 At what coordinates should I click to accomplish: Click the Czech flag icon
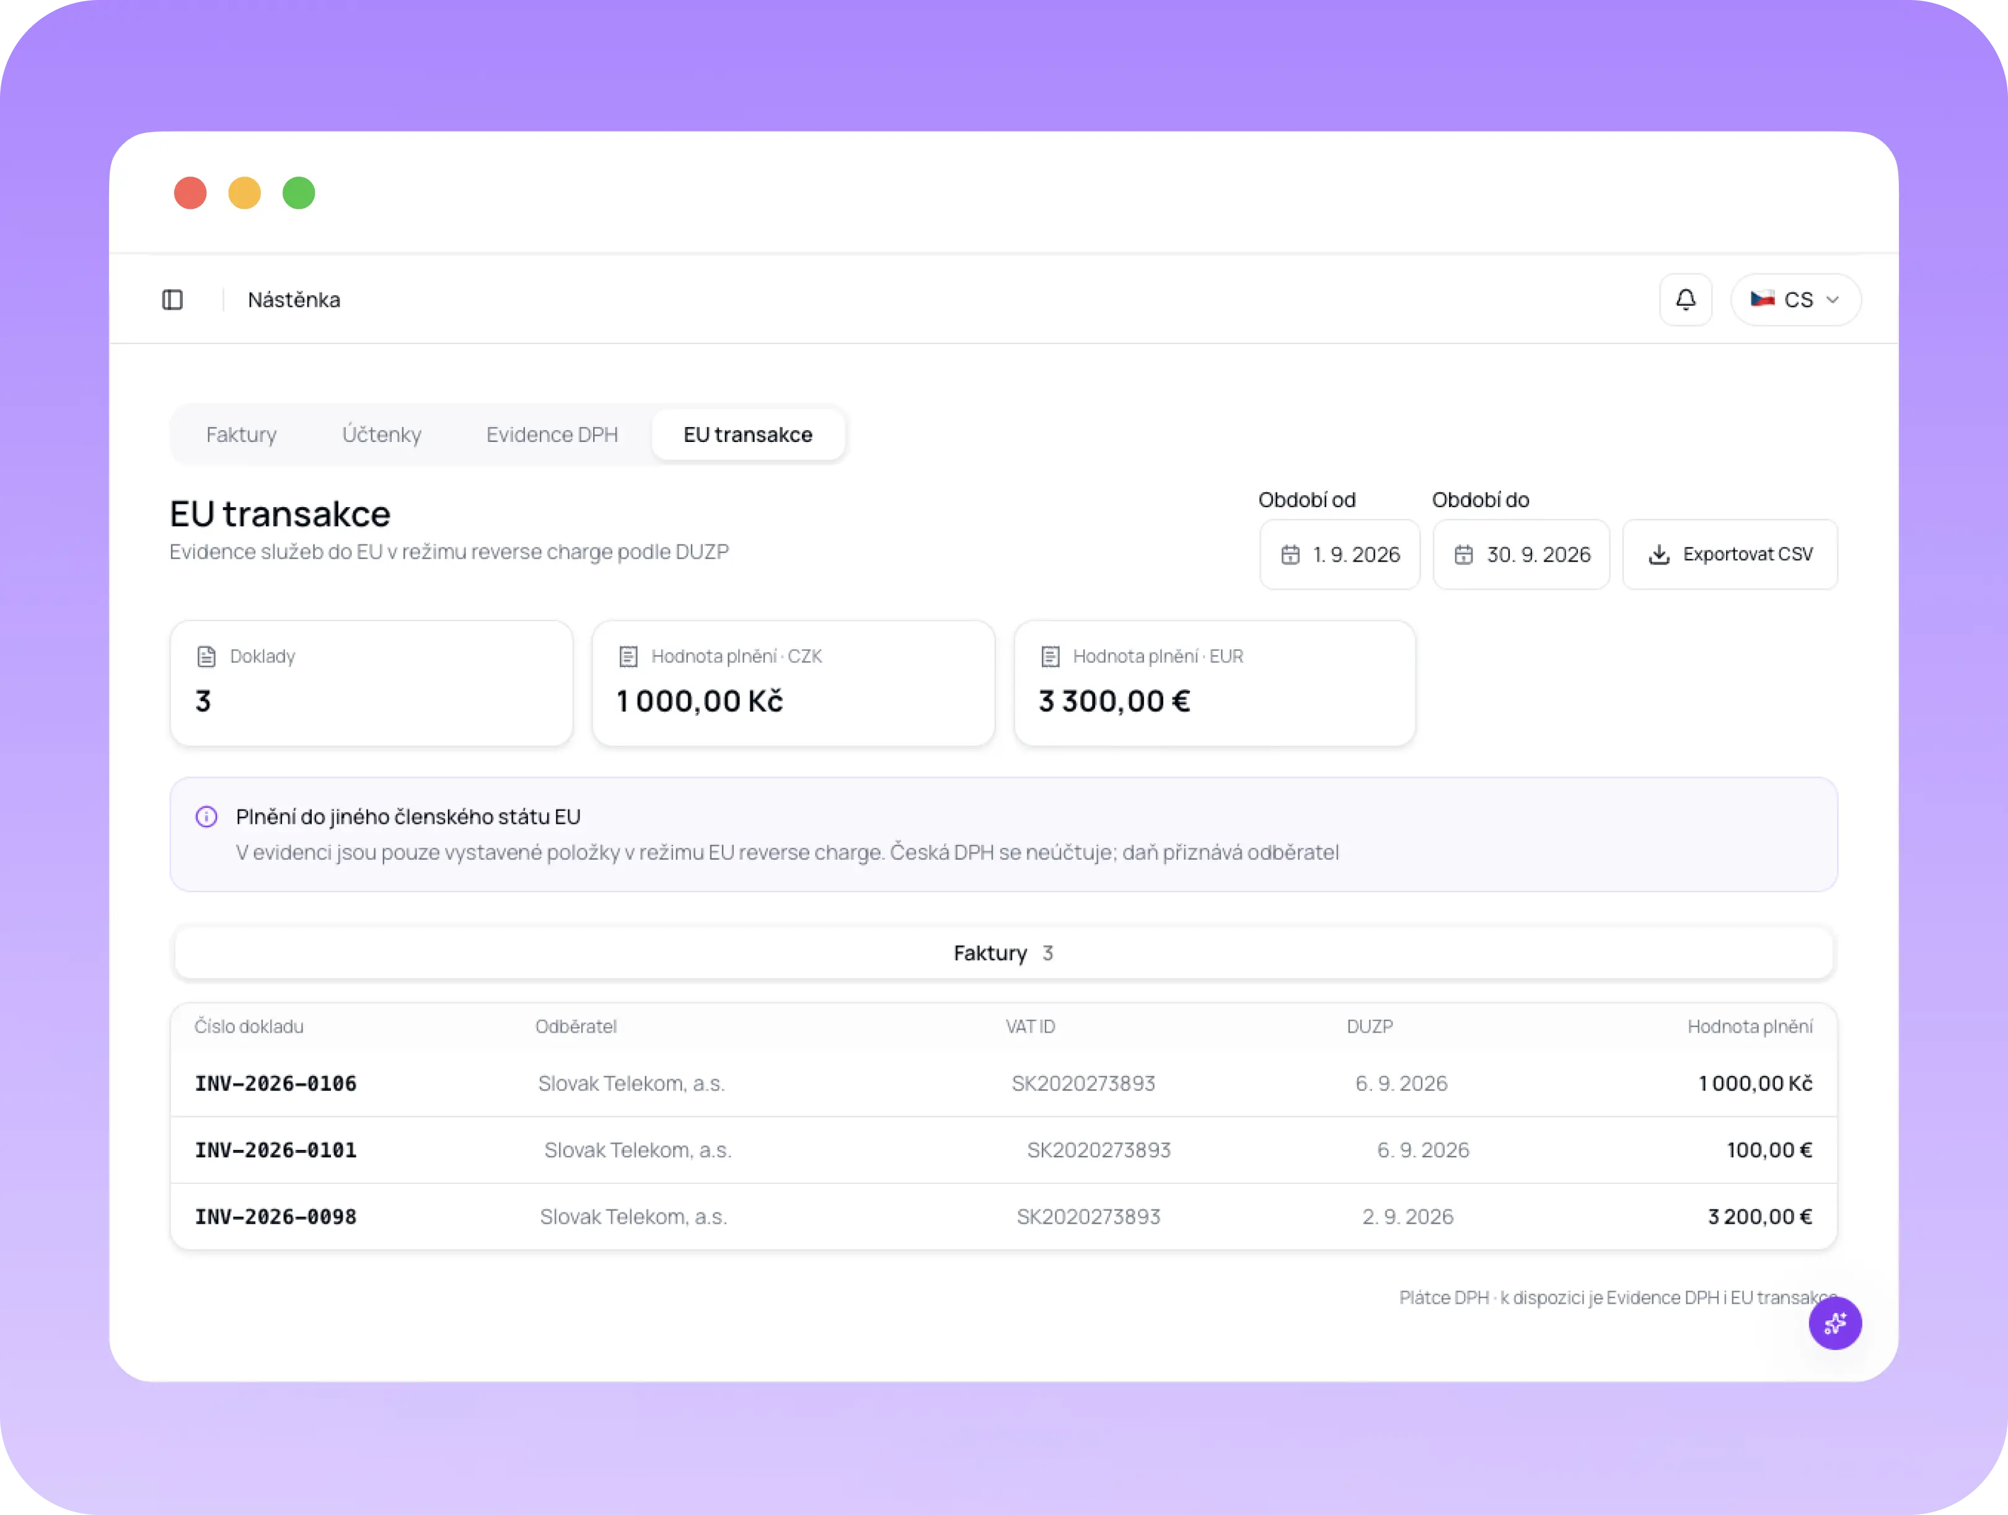pyautogui.click(x=1762, y=299)
